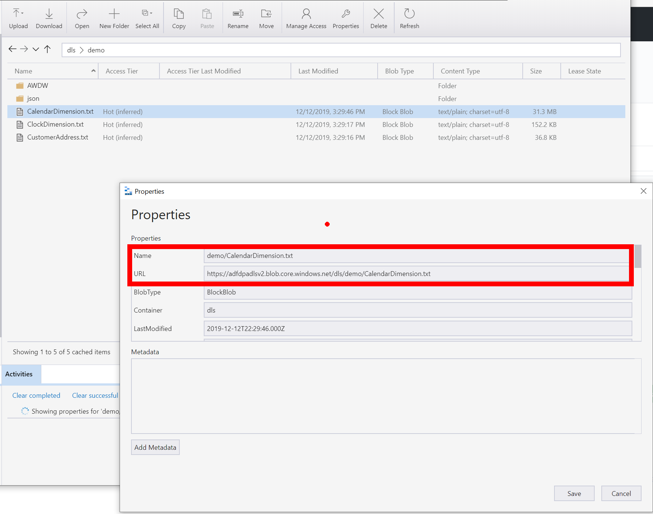Select the Download icon
This screenshot has width=653, height=514.
49,13
